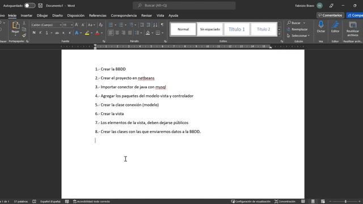Click the Español (España) language indicator
The image size is (363, 204).
[x=50, y=202]
